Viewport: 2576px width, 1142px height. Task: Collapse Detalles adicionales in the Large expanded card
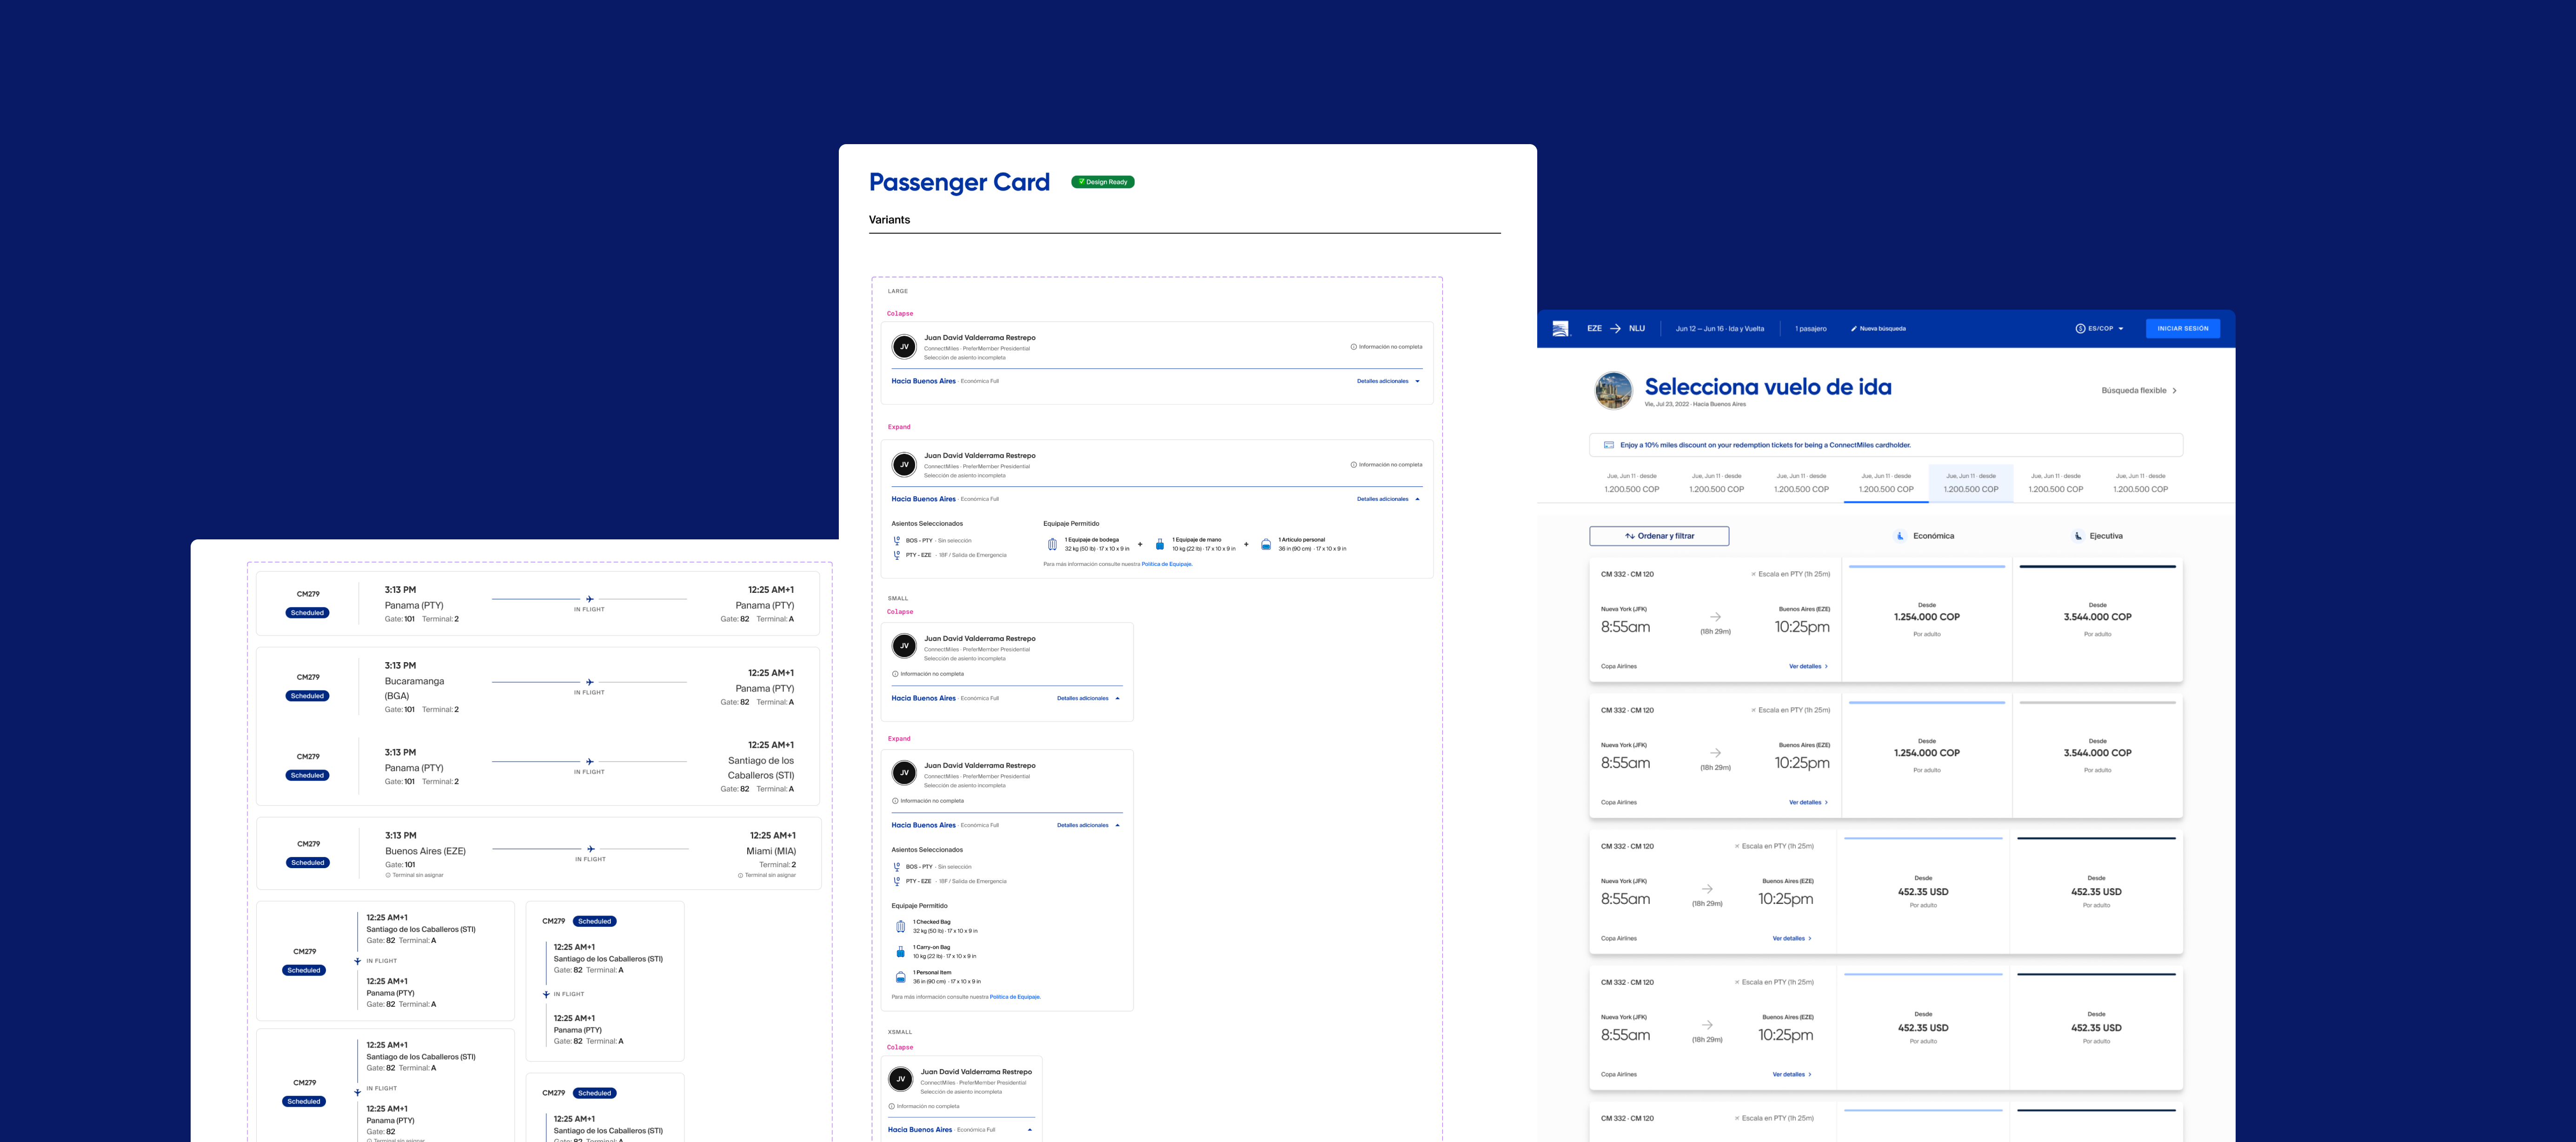1388,499
